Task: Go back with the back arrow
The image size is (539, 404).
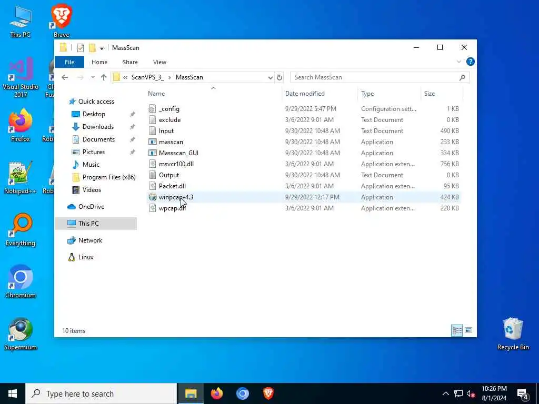Action: pyautogui.click(x=65, y=78)
